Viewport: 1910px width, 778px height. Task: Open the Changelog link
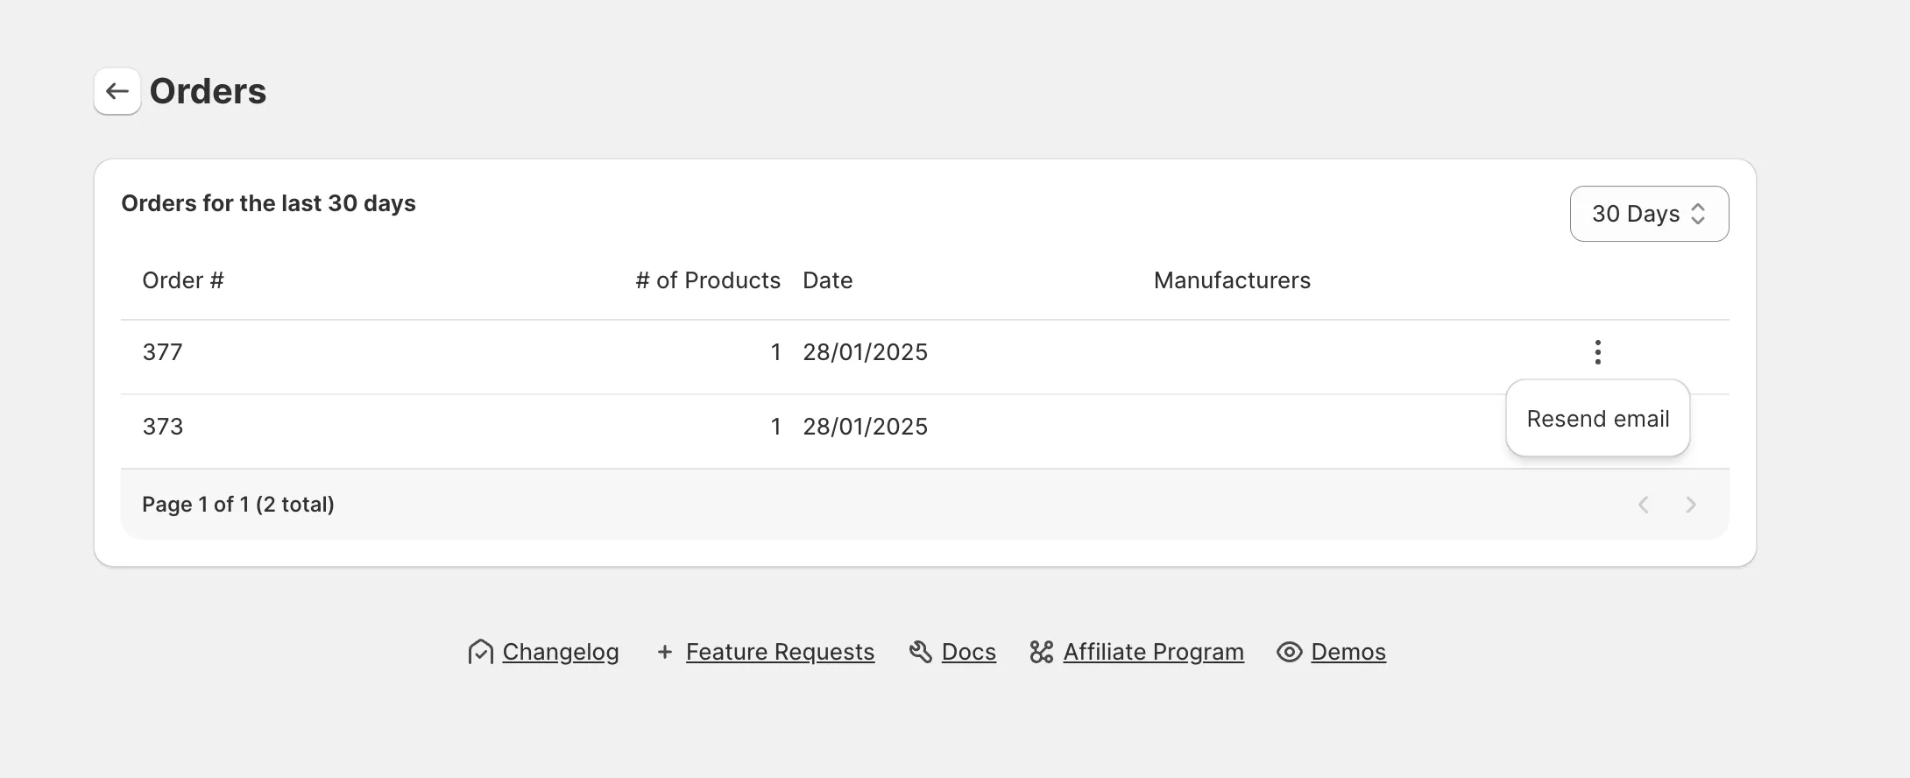[x=561, y=652]
